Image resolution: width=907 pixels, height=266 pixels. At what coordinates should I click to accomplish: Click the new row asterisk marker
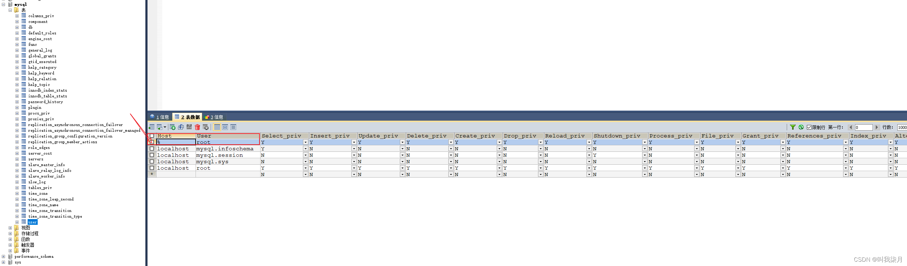coord(152,174)
